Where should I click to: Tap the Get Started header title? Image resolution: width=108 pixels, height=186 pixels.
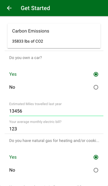35,8
